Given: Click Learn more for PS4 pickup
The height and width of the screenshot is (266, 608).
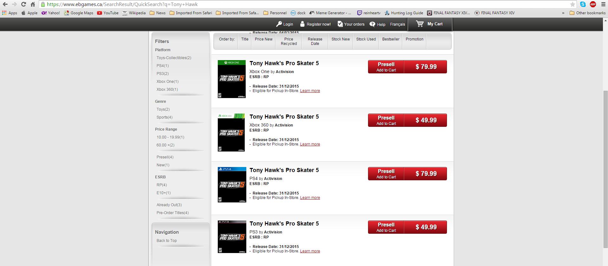Looking at the screenshot, I should click(310, 198).
